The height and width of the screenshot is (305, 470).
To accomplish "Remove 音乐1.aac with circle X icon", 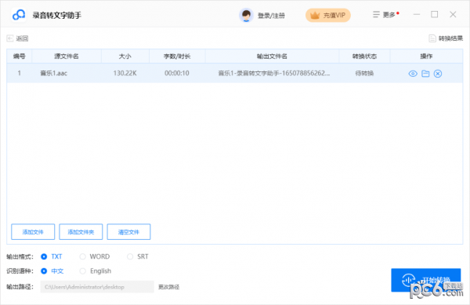I will pos(438,74).
